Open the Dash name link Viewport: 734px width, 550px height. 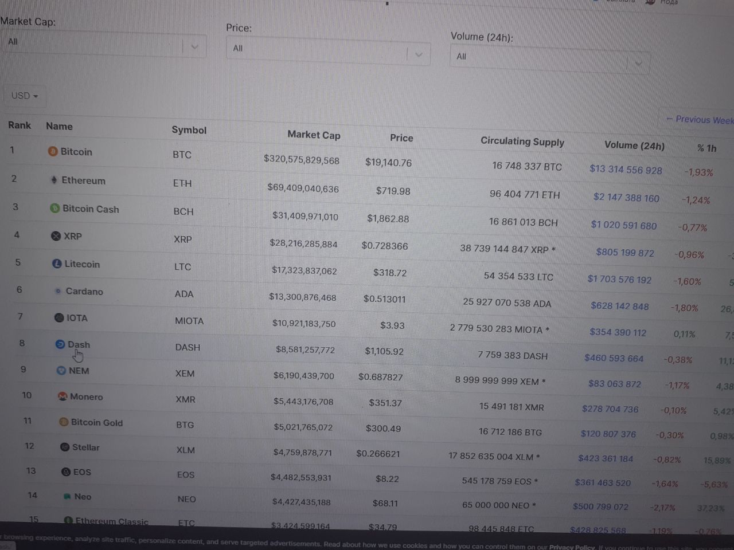tap(79, 344)
